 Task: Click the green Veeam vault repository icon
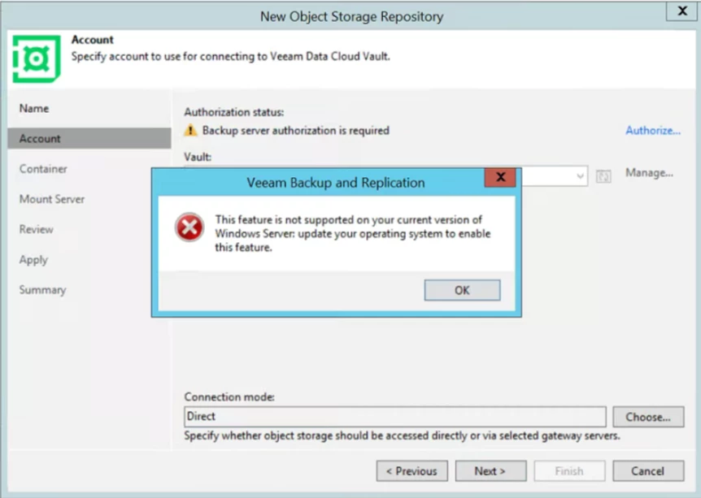37,58
